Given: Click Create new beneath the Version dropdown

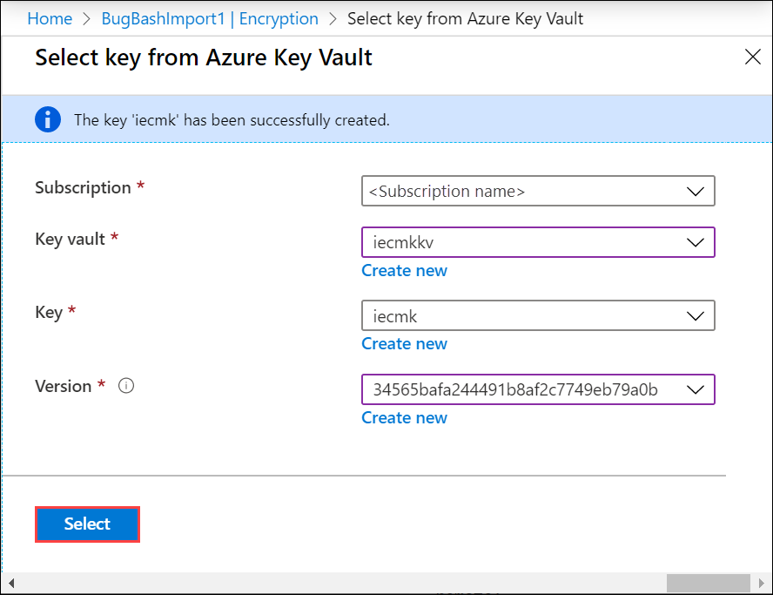Looking at the screenshot, I should [x=404, y=417].
